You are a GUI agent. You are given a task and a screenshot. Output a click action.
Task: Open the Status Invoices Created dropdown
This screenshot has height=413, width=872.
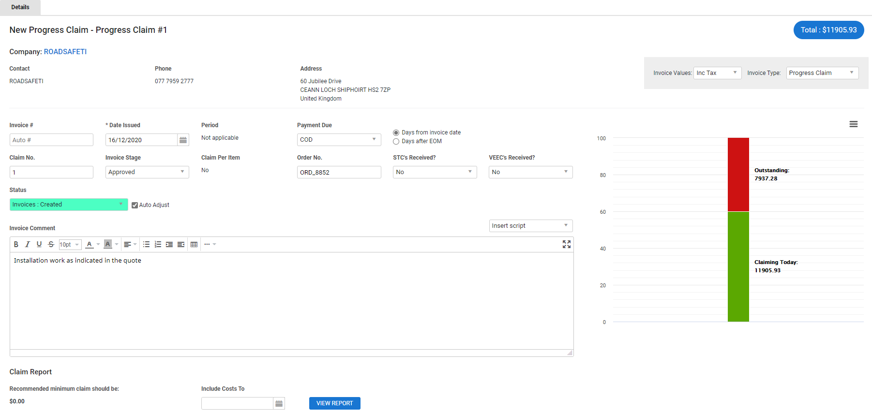(69, 205)
